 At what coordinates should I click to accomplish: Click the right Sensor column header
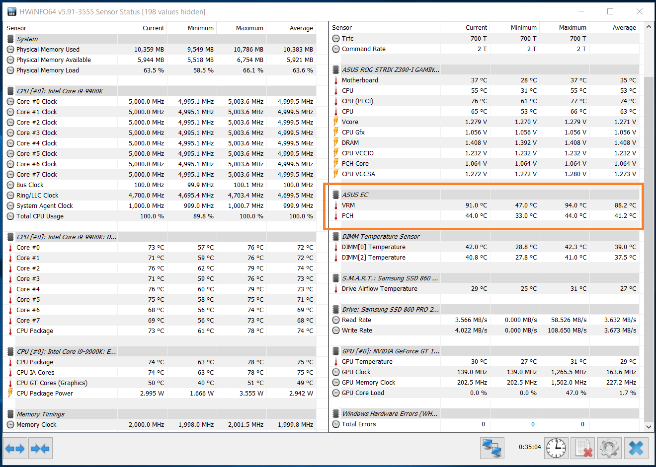click(x=385, y=28)
